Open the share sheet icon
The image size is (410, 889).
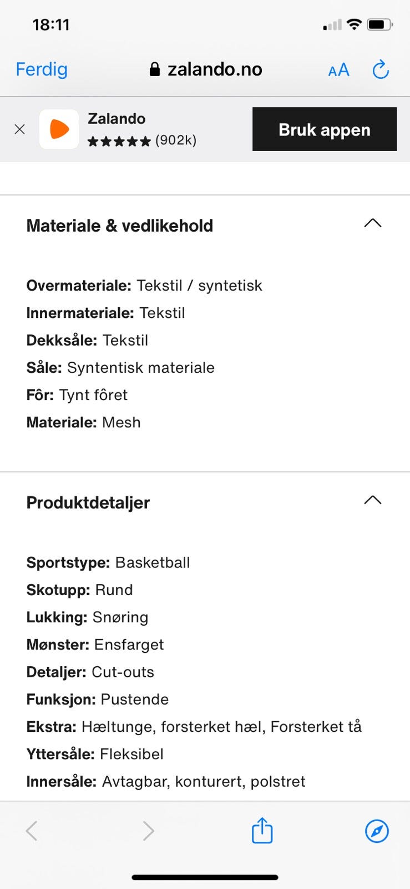[262, 830]
